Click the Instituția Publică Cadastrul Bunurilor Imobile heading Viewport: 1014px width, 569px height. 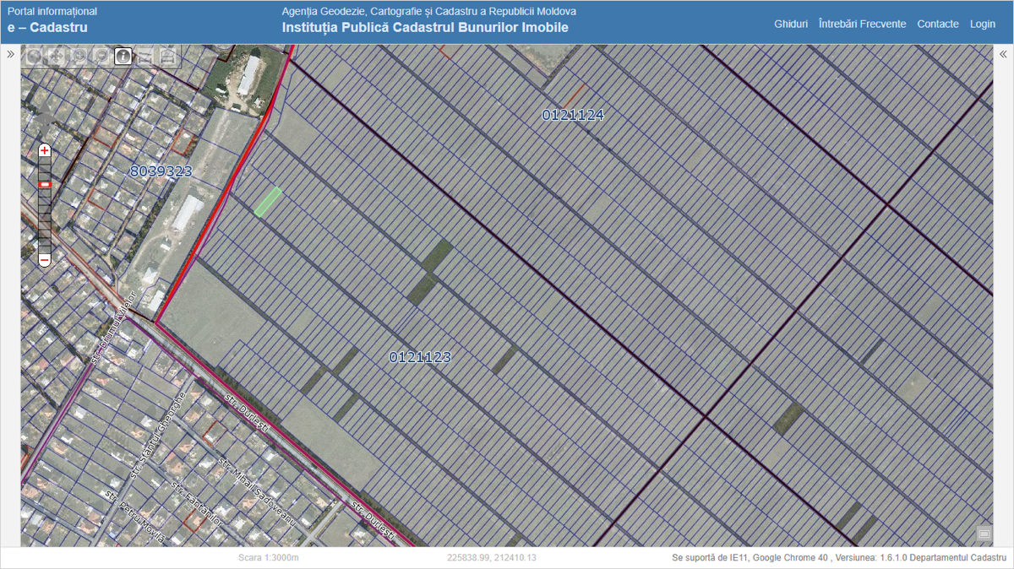click(x=425, y=28)
